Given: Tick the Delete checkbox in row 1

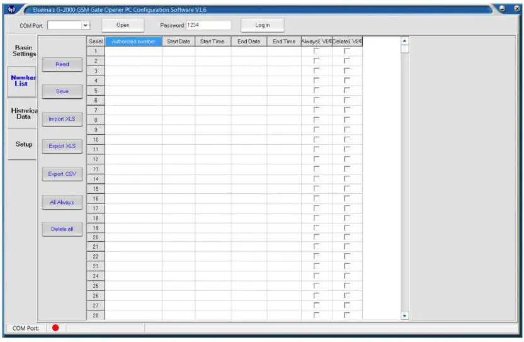Looking at the screenshot, I should pos(347,51).
